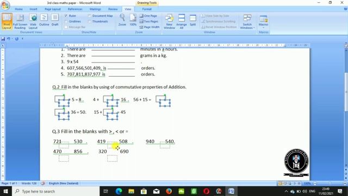Select Print Layout view

coord(7,21)
